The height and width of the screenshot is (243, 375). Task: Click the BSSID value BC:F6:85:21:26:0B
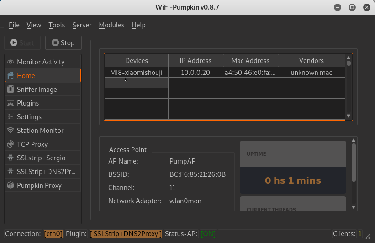tap(197, 174)
